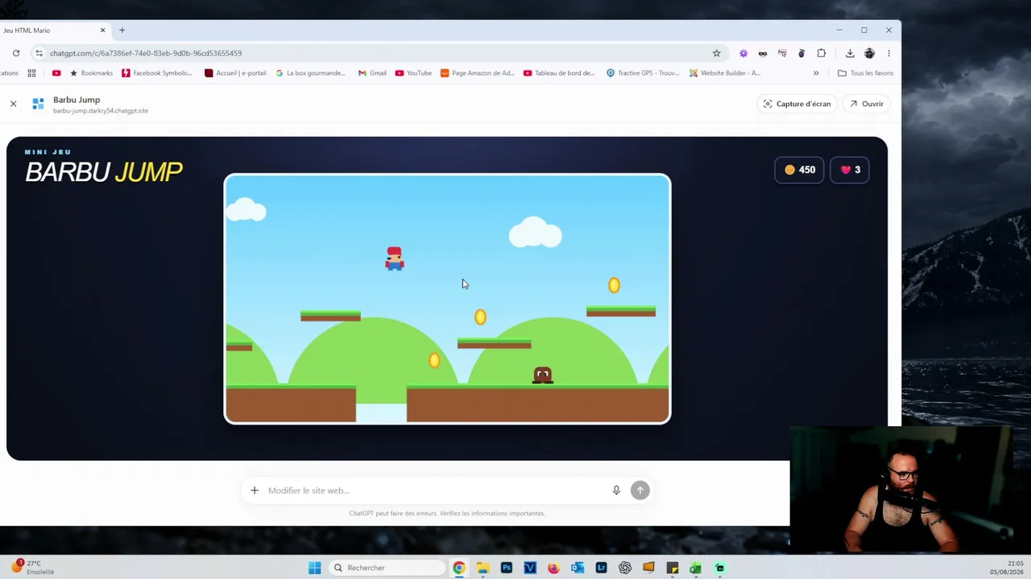This screenshot has height=579, width=1031.
Task: Click the heart lives counter showing 3
Action: (849, 170)
